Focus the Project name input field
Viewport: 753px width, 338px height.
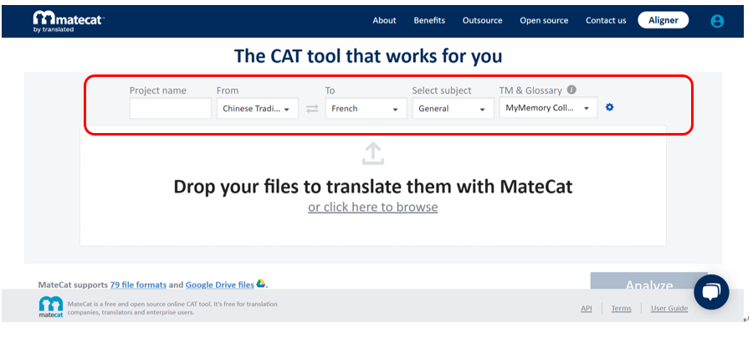click(171, 109)
